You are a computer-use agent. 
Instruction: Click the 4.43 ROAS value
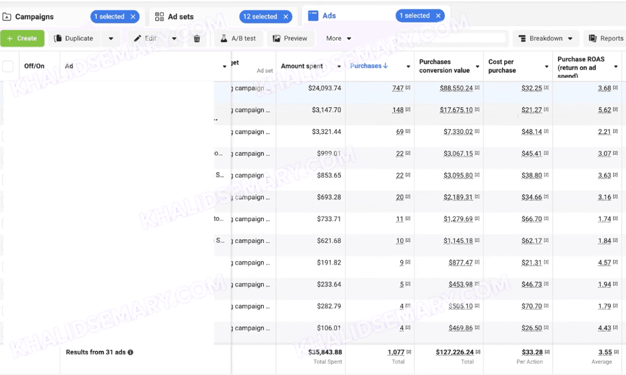point(605,328)
